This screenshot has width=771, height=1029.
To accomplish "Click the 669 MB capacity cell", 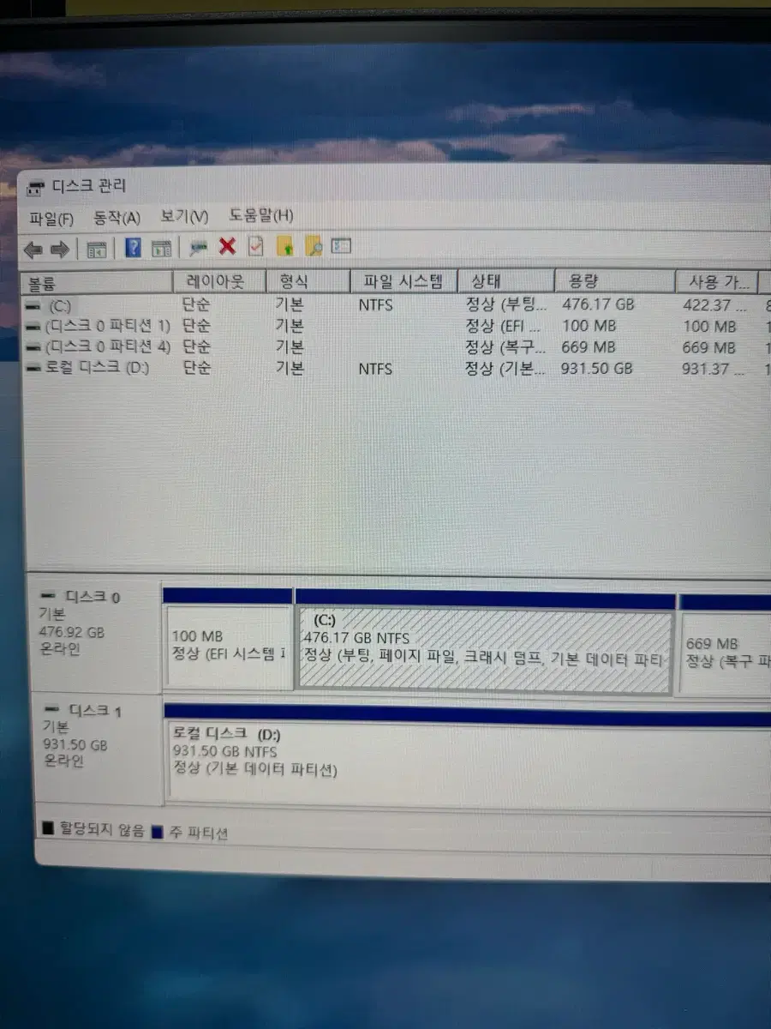I will click(x=588, y=347).
